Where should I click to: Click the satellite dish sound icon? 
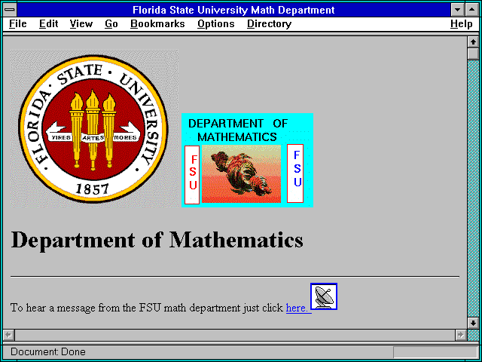[324, 296]
